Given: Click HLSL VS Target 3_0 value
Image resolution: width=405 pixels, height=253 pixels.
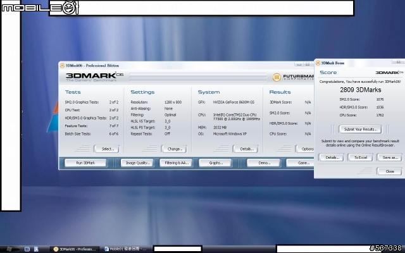Looking at the screenshot, I should coord(167,121).
